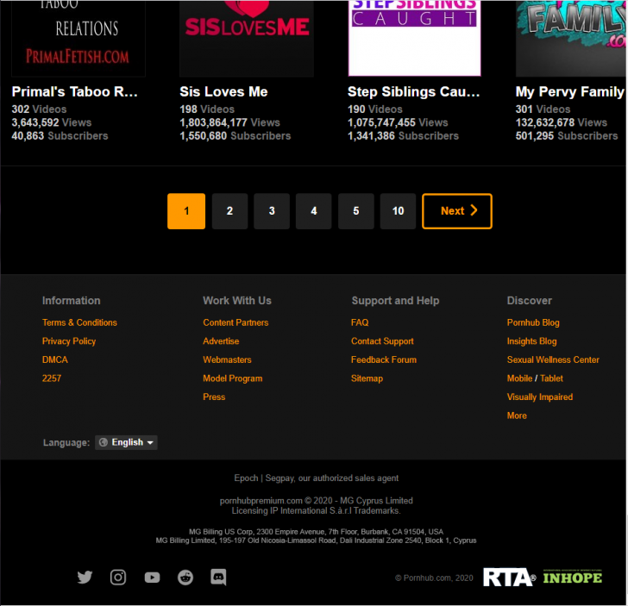This screenshot has width=628, height=606.
Task: Open the DMCA link
Action: (55, 359)
